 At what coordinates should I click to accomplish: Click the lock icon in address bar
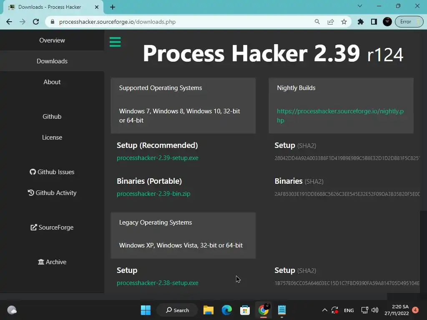tap(53, 22)
